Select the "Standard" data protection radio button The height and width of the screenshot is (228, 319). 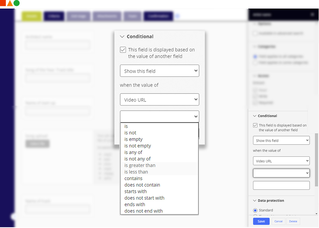pyautogui.click(x=255, y=210)
